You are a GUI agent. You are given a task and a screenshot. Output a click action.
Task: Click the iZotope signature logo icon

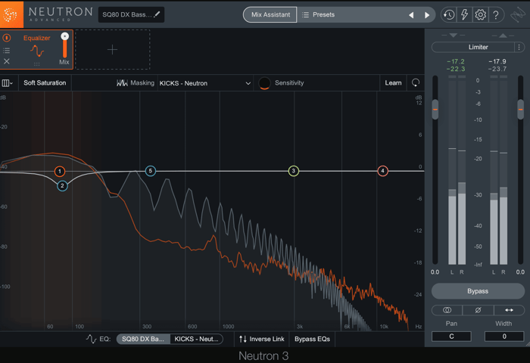point(518,15)
